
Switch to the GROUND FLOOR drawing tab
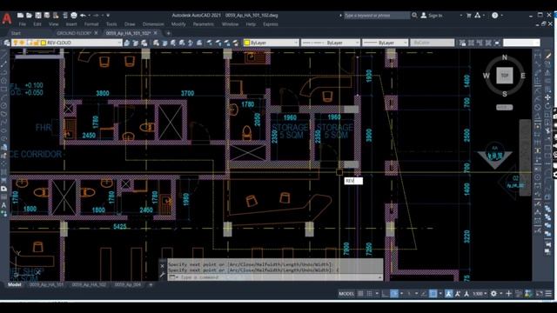74,33
